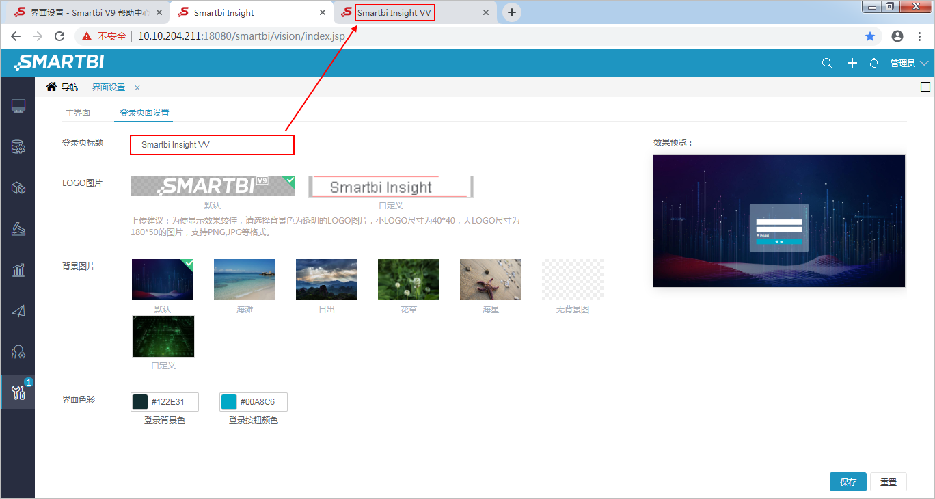Open 登录按钮颜色 color swatch

click(229, 402)
